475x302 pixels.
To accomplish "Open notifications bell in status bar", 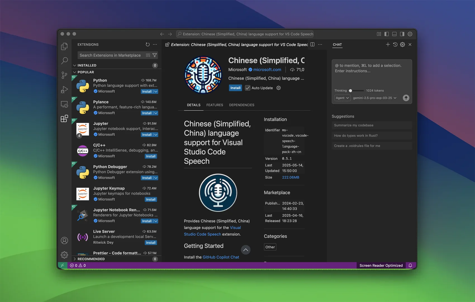I will tap(410, 265).
